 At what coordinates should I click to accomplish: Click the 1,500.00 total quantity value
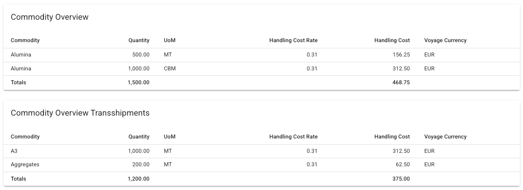click(x=138, y=82)
